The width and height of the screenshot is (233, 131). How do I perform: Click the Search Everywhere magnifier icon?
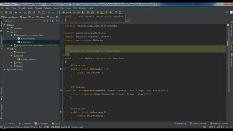tap(227, 12)
